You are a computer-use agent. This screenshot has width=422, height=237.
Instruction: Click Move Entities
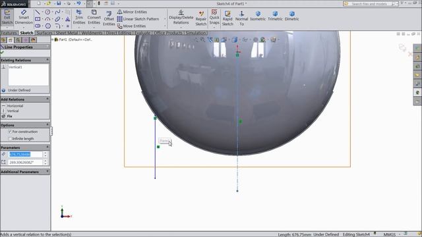pyautogui.click(x=132, y=26)
